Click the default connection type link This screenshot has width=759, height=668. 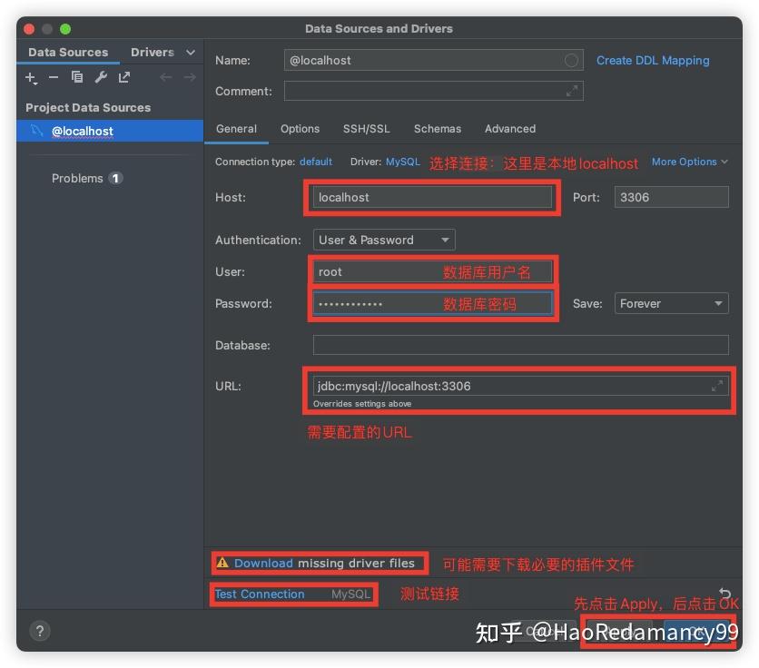pyautogui.click(x=316, y=162)
